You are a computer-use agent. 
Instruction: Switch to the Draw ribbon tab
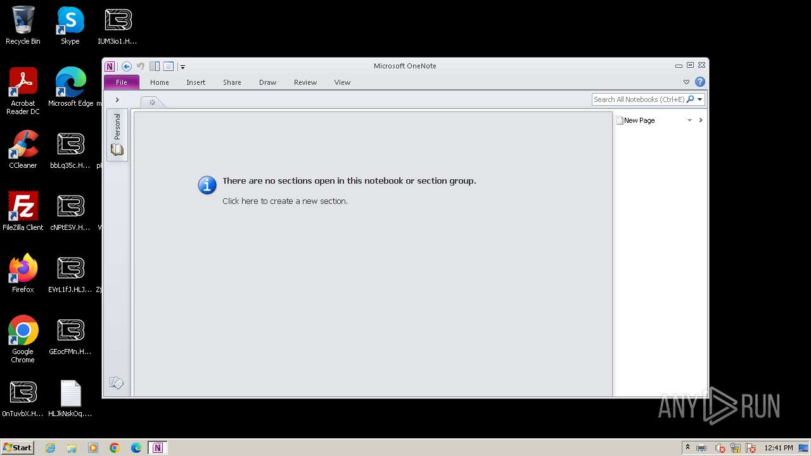click(268, 82)
